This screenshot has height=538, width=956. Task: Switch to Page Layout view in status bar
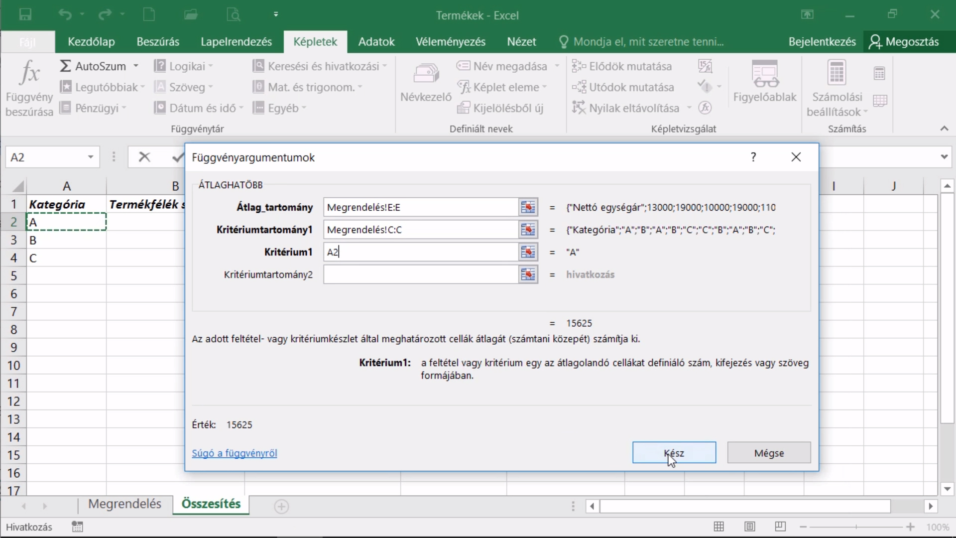750,527
